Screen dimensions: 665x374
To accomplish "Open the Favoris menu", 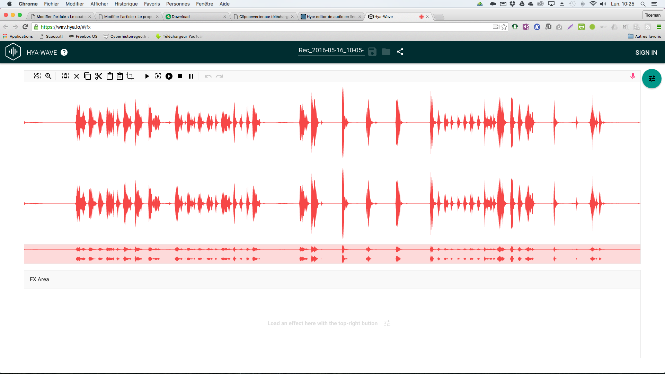I will click(x=152, y=4).
